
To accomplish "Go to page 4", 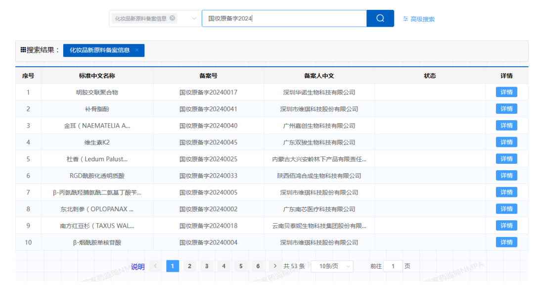I will (224, 266).
